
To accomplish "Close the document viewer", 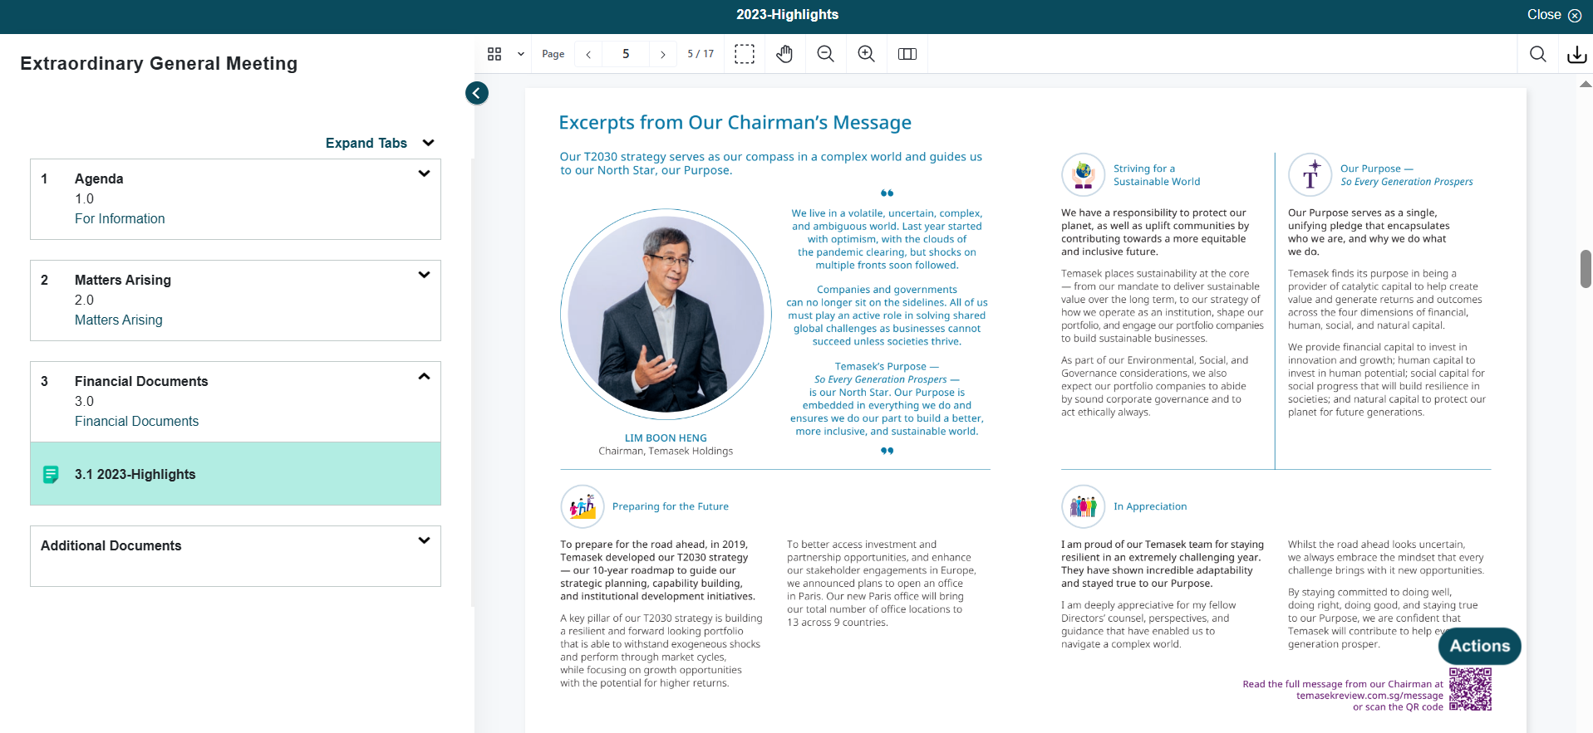I will coord(1554,14).
